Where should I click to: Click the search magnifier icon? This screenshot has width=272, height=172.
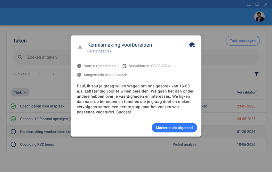pos(20,57)
